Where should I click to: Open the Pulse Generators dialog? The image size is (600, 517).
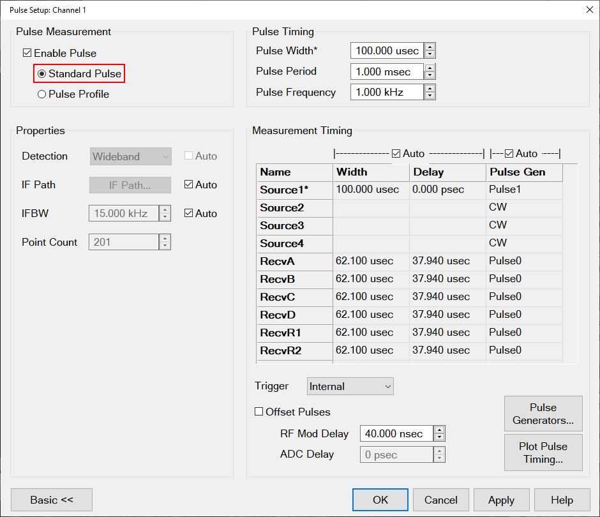pos(543,414)
